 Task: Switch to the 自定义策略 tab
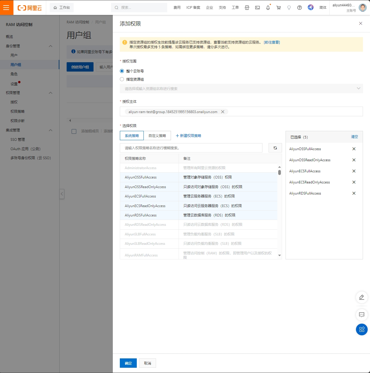(157, 136)
